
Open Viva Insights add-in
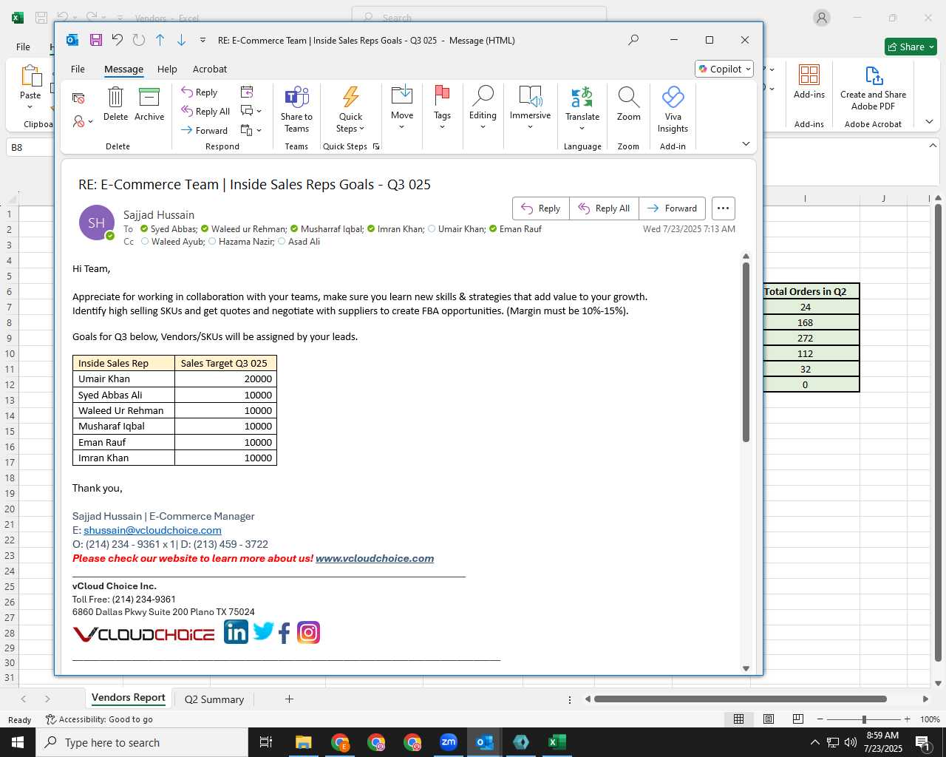pos(673,109)
